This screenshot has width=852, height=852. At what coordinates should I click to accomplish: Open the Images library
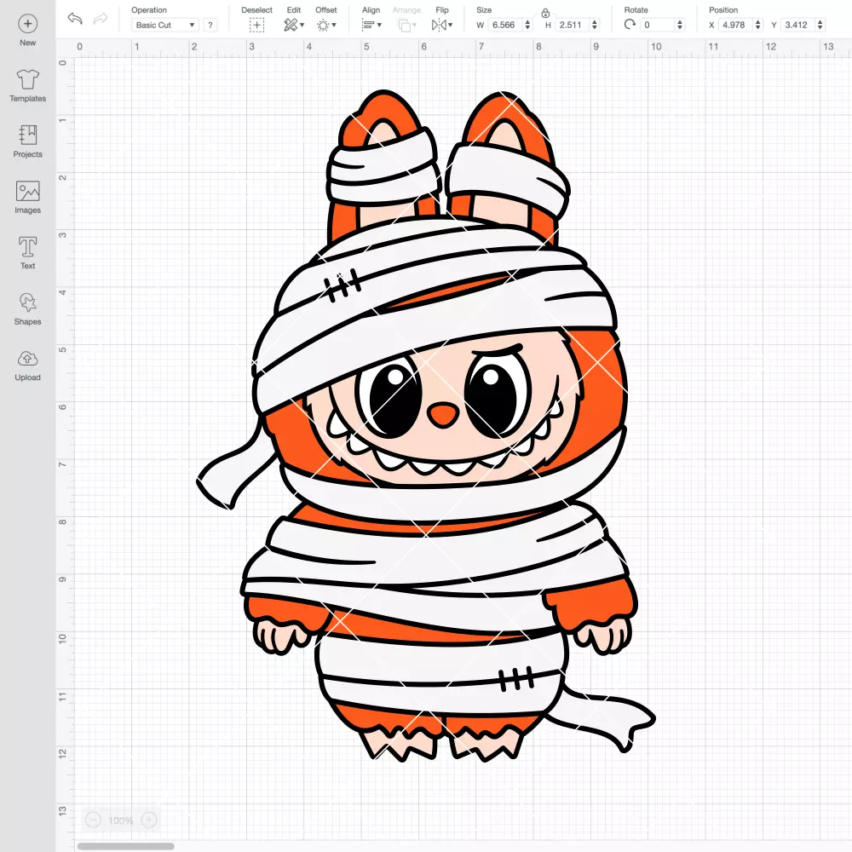28,198
